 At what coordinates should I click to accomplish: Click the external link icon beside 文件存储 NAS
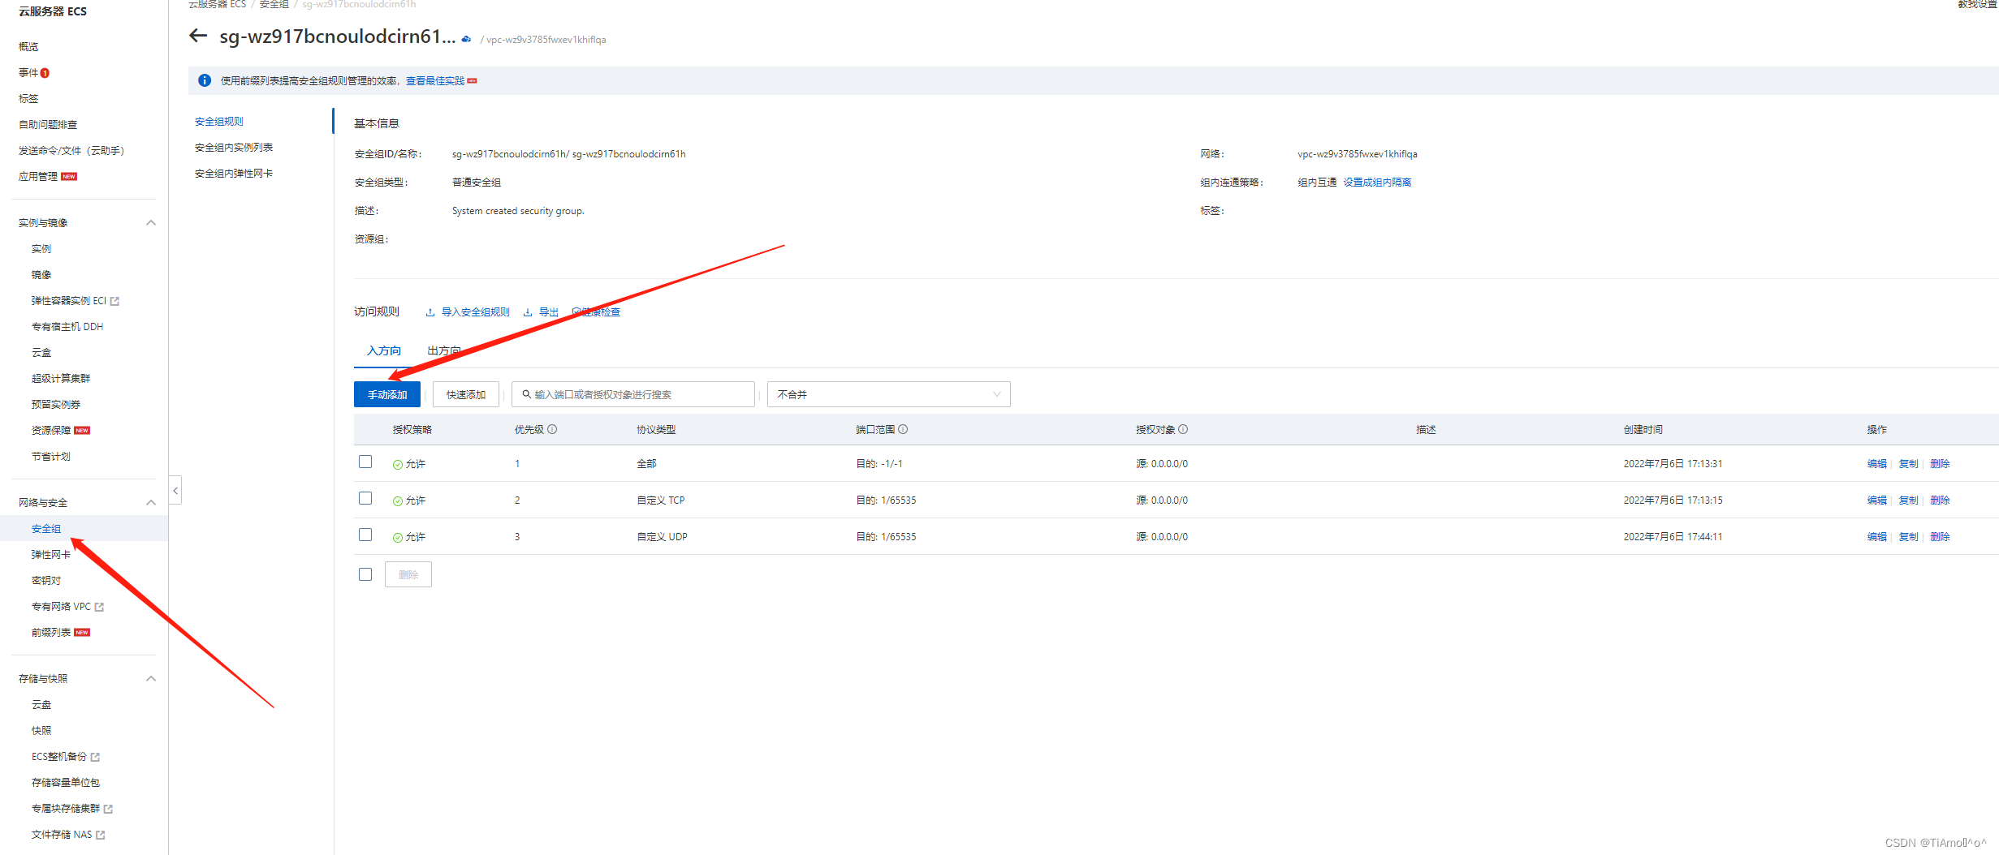click(101, 835)
